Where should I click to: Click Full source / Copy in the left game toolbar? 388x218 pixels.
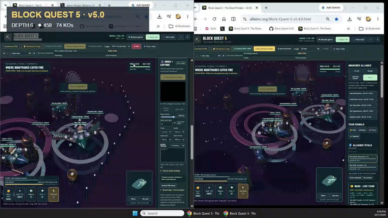(x=32, y=46)
